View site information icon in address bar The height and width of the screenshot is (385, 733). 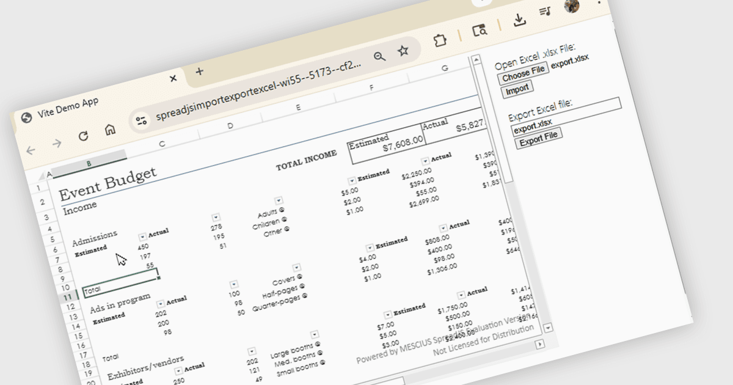point(141,120)
